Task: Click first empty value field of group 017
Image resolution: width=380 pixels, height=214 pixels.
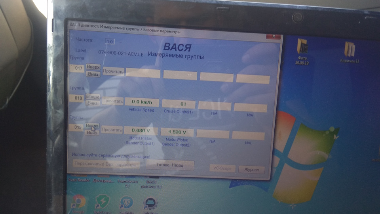Action: coord(143,73)
